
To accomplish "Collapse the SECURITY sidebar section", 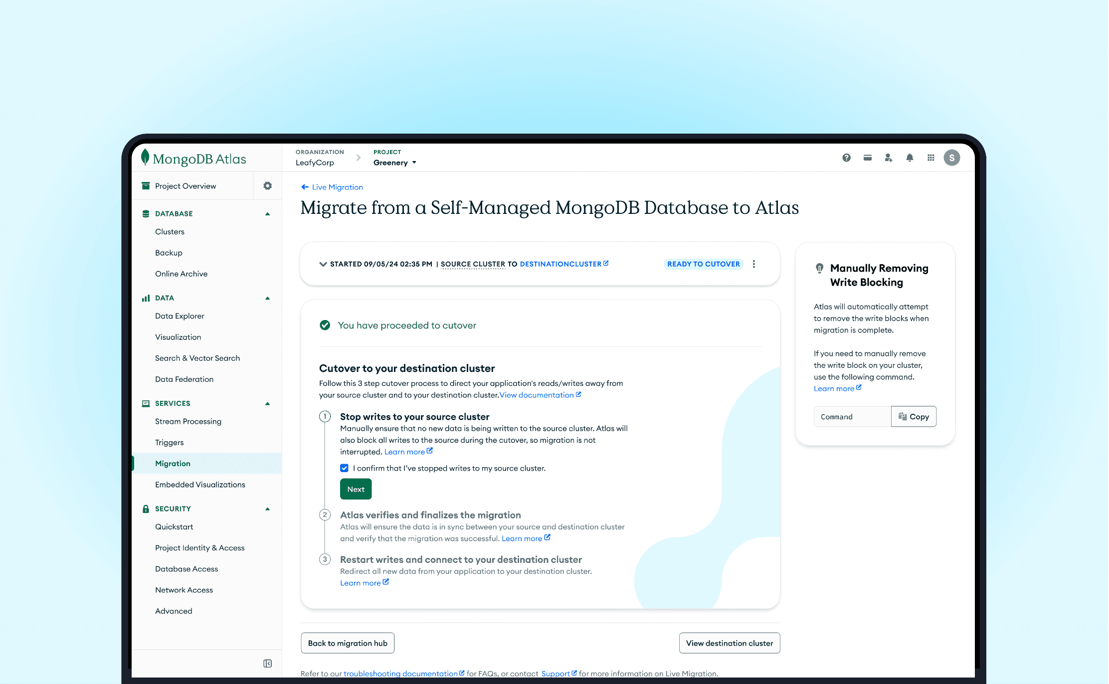I will [267, 509].
